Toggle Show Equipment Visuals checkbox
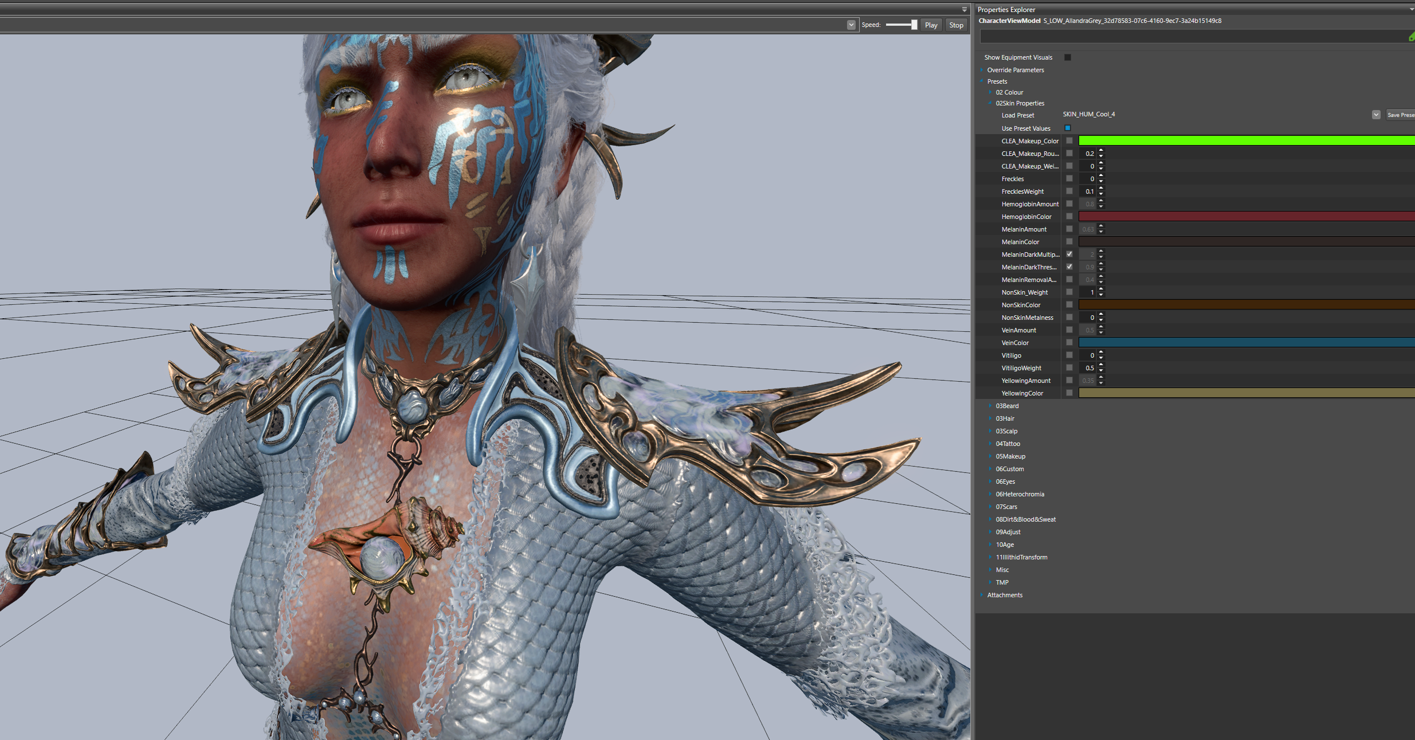1415x740 pixels. [1068, 57]
